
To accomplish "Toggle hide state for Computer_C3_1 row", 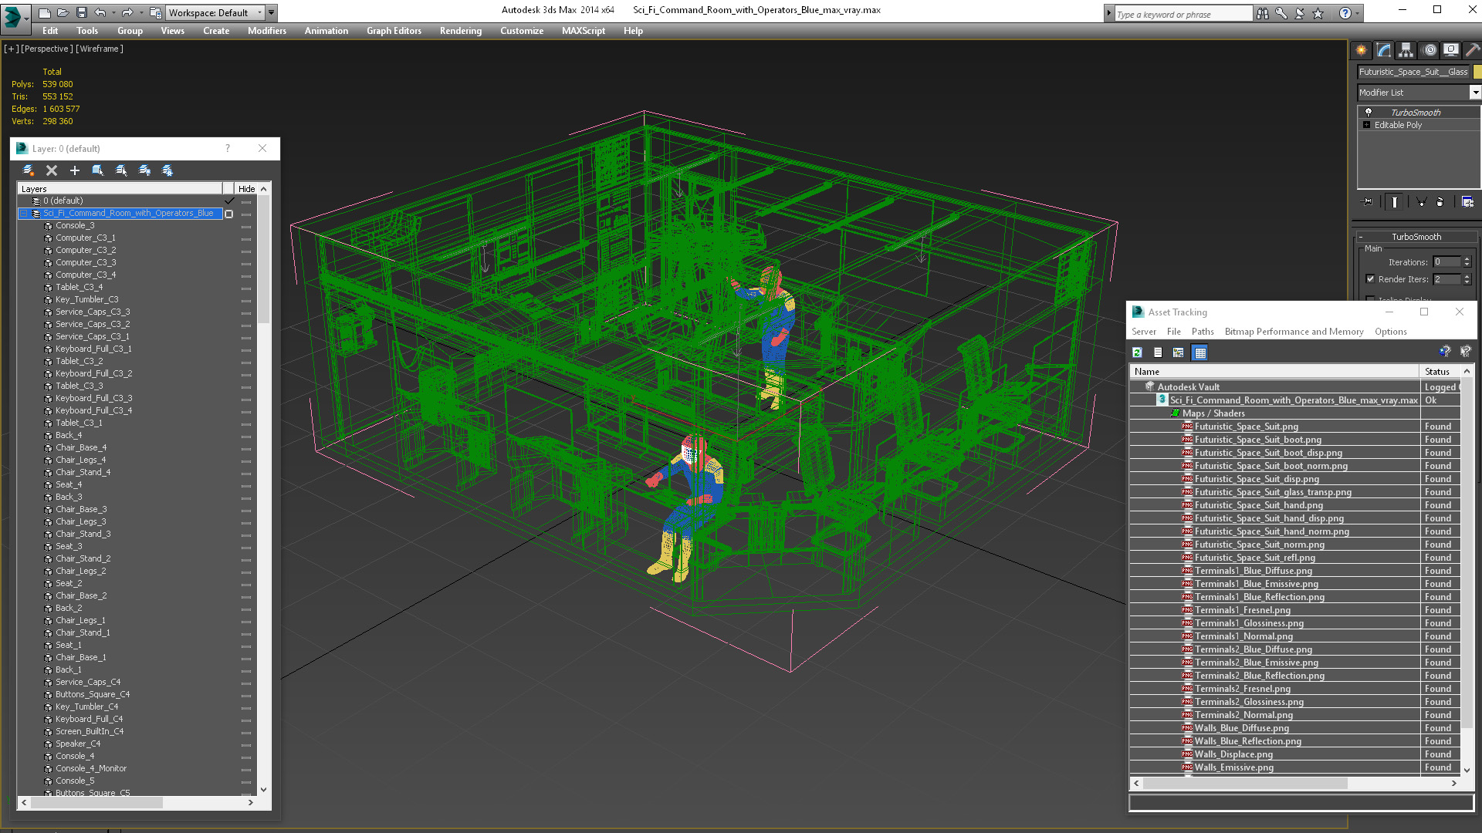I will pos(246,238).
